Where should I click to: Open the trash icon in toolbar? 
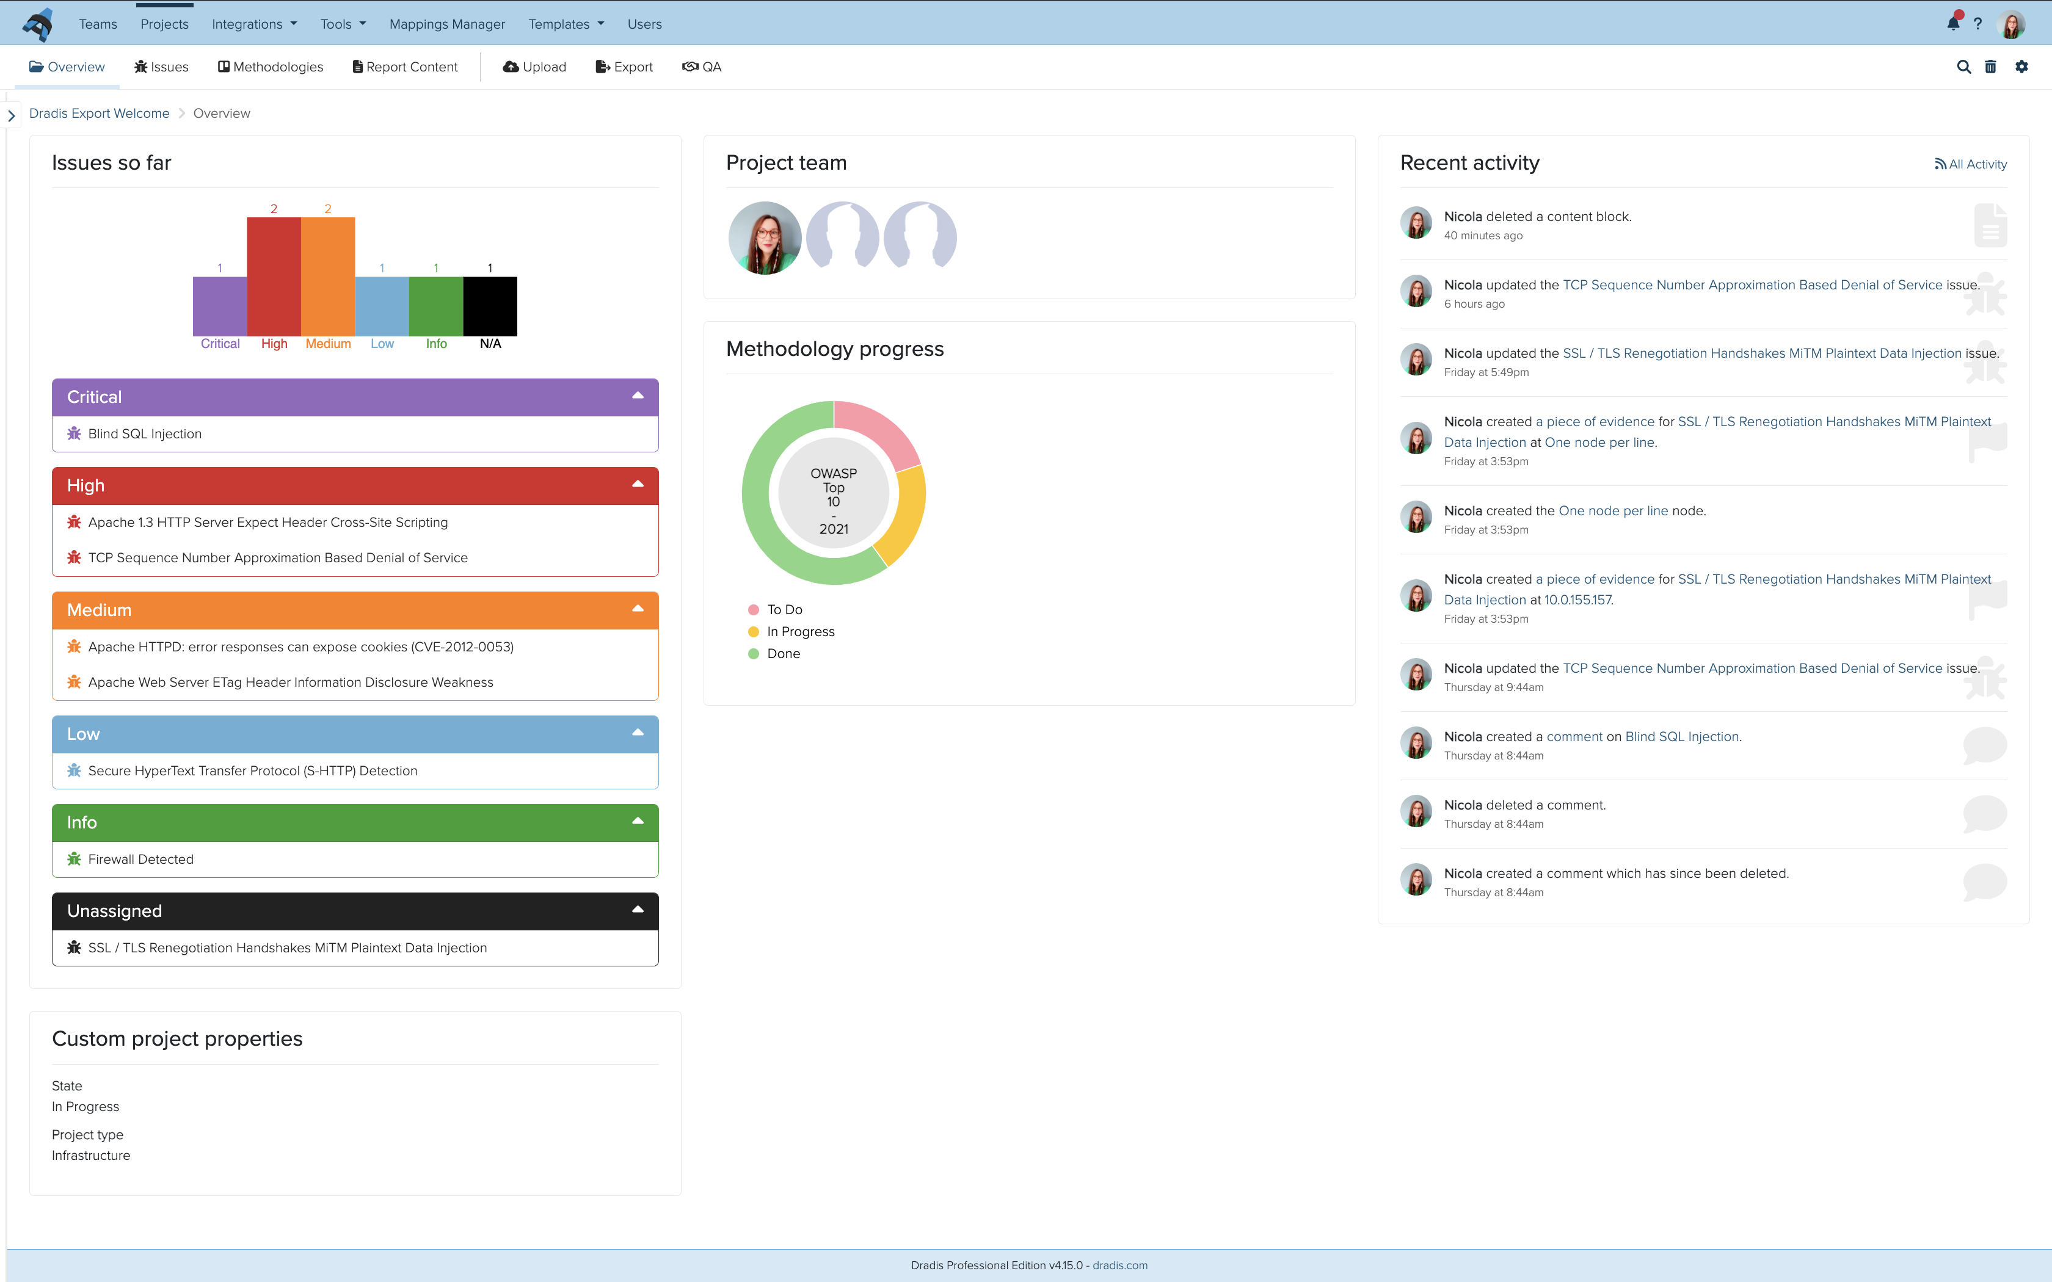click(x=1991, y=67)
